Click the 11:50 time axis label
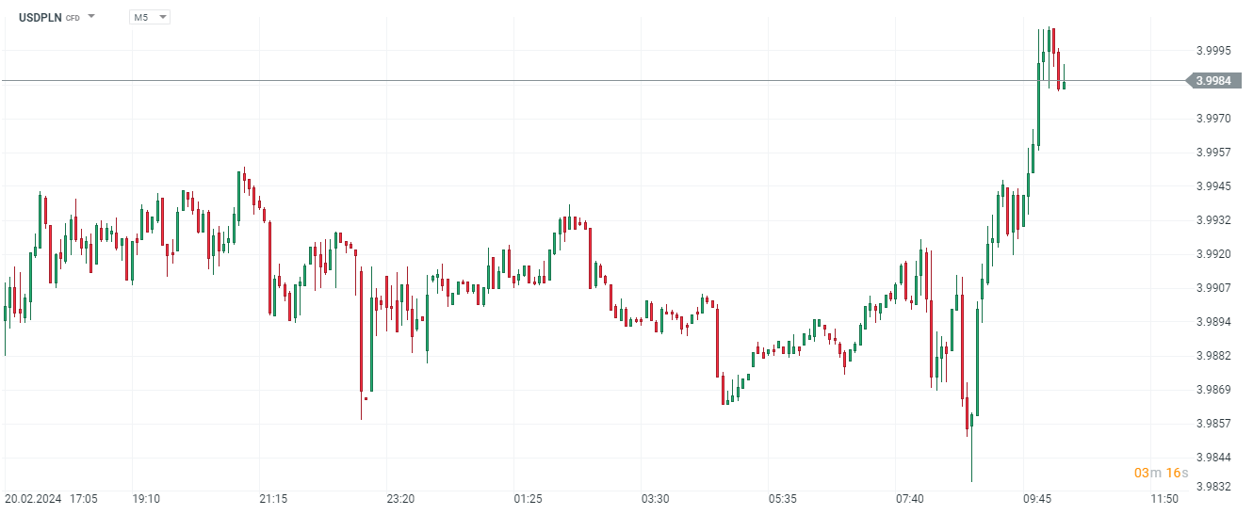Image resolution: width=1253 pixels, height=515 pixels. [1164, 498]
